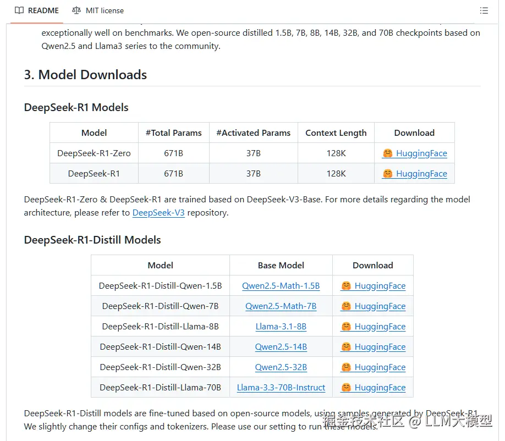Select the 'Base Model' column header

(x=281, y=265)
